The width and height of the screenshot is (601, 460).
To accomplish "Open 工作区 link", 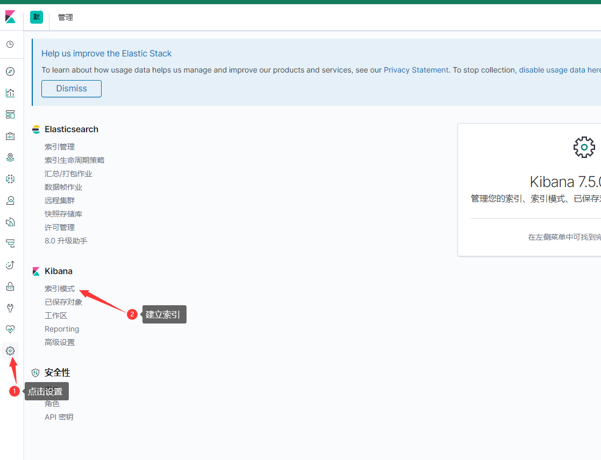I will point(55,315).
